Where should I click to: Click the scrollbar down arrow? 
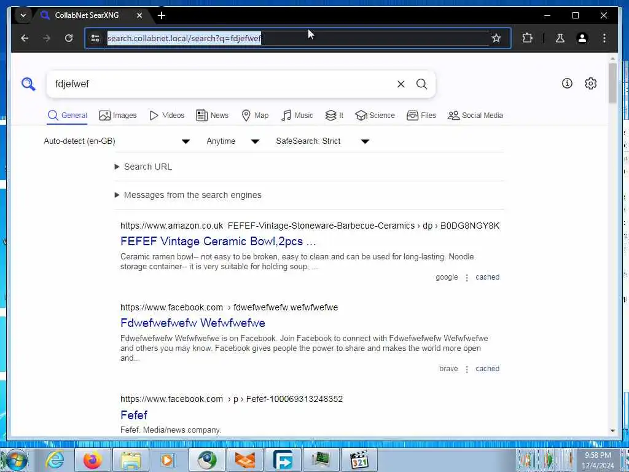pos(612,431)
